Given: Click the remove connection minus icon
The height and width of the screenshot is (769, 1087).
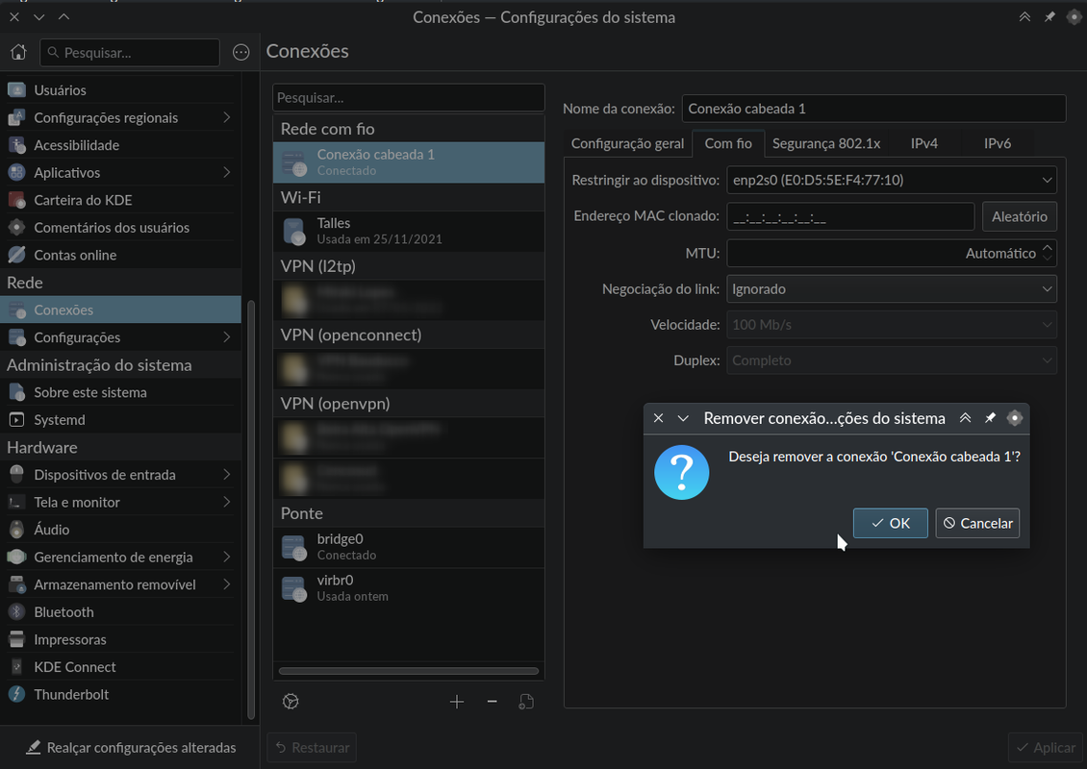Looking at the screenshot, I should 493,702.
